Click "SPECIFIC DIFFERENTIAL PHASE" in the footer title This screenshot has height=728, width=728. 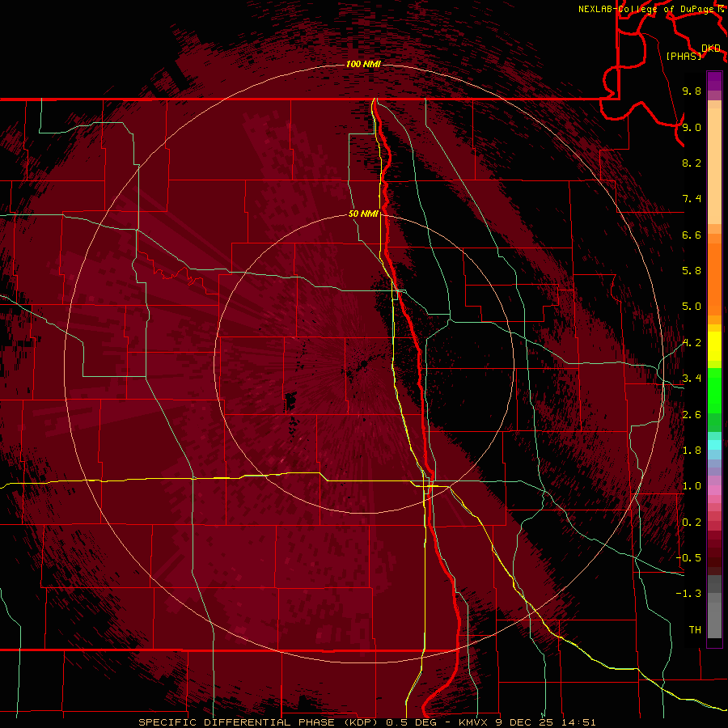tap(236, 722)
